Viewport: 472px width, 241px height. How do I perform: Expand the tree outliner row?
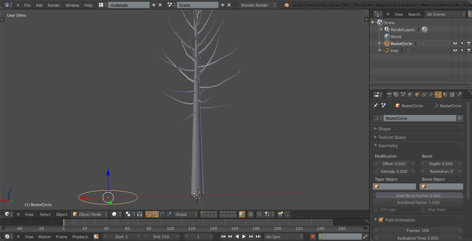click(x=379, y=50)
